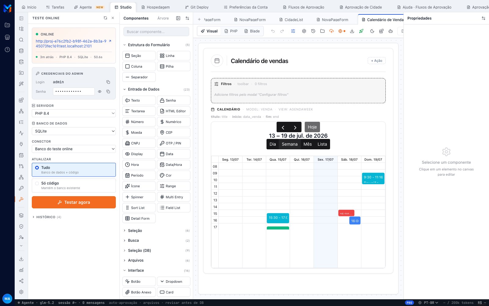Add the Cor color picker component

coord(174,175)
